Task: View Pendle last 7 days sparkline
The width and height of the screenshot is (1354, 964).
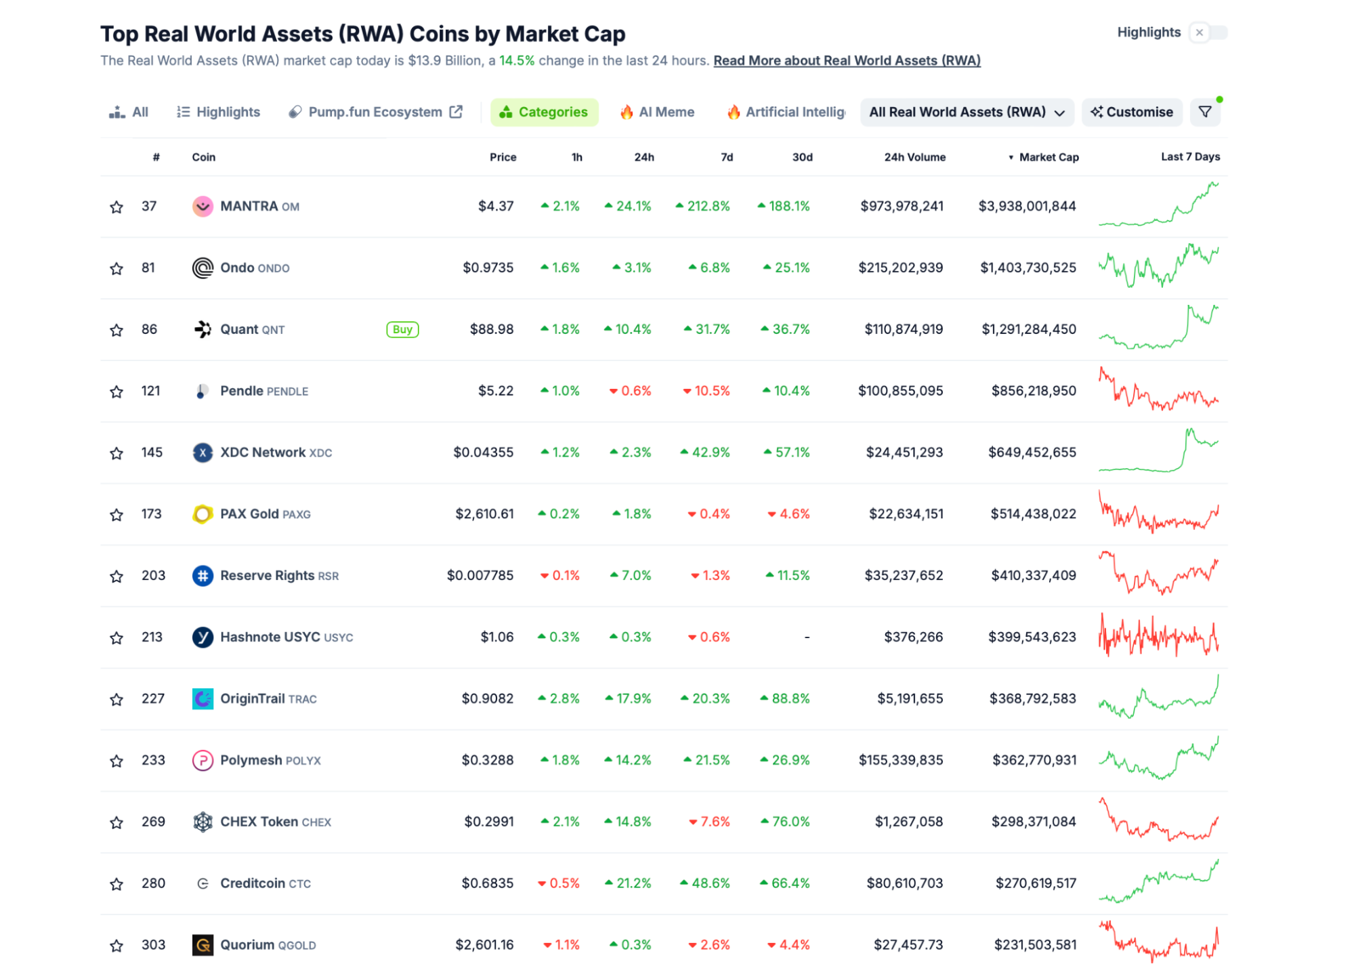Action: (1158, 390)
